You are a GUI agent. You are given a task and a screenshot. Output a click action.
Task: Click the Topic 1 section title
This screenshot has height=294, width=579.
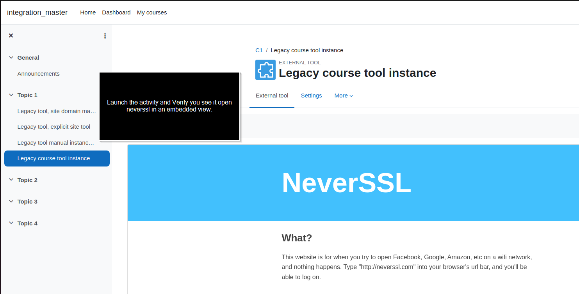coord(27,95)
